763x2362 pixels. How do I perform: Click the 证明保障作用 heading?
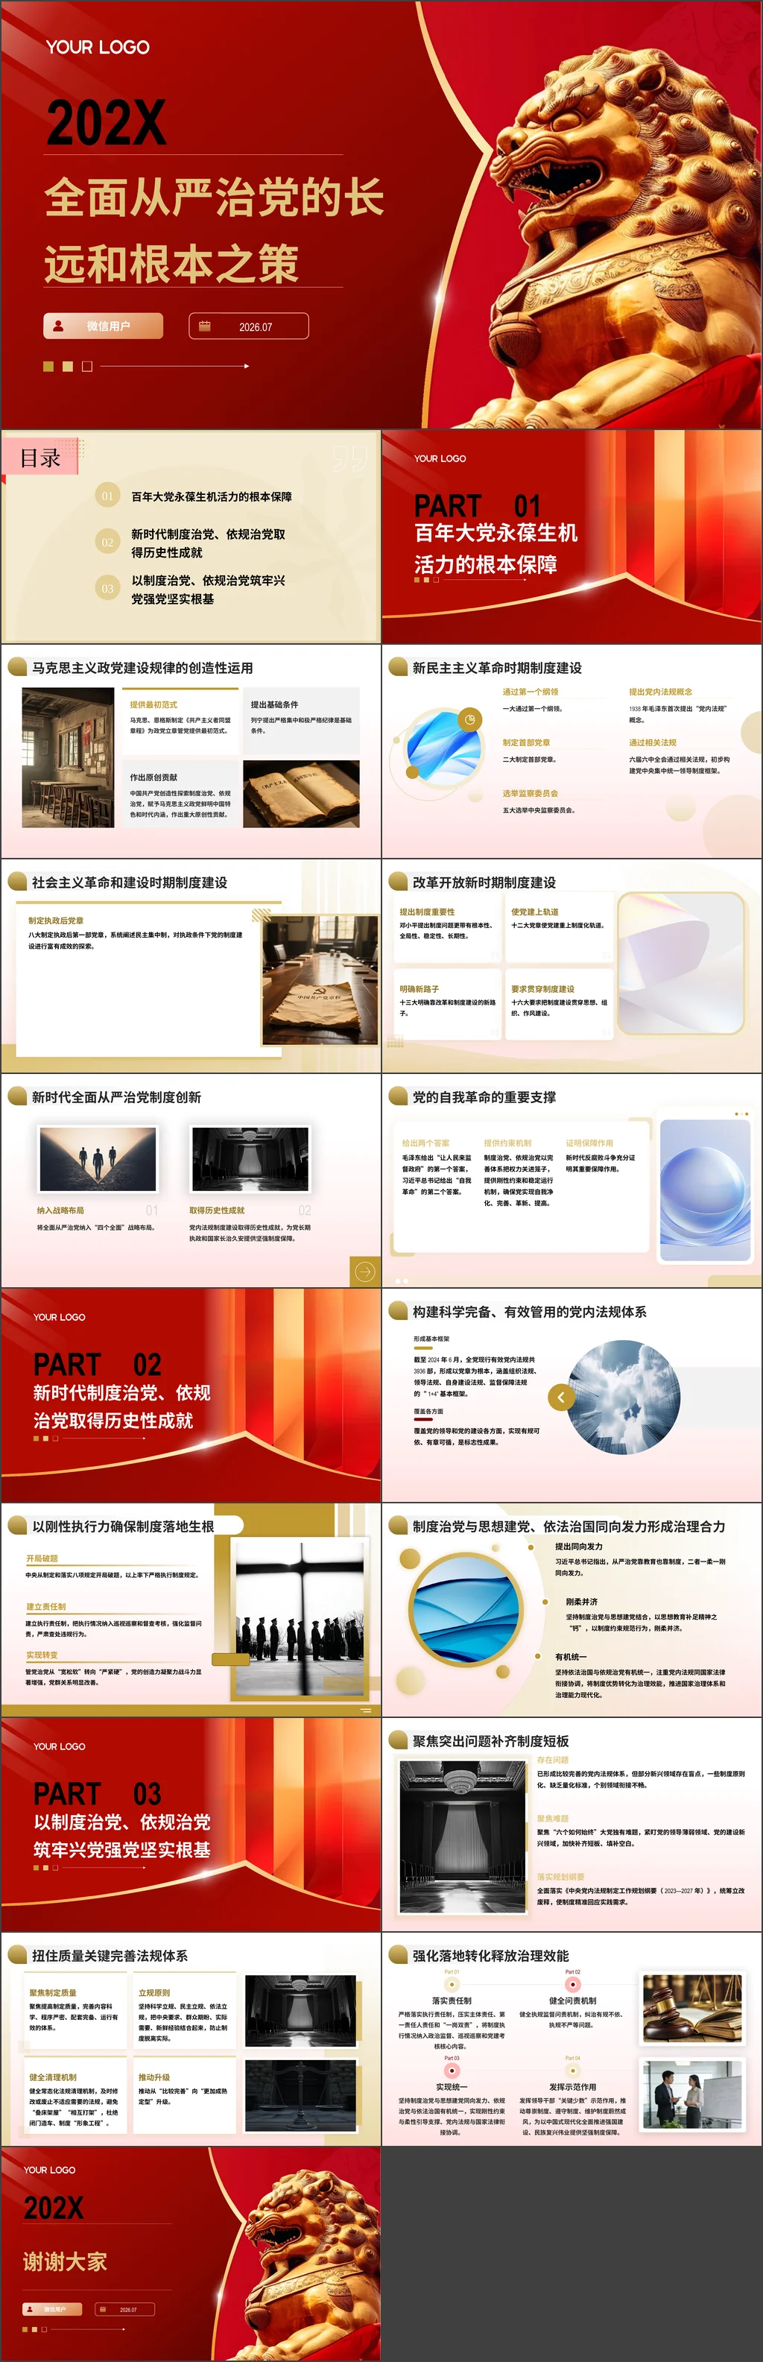(589, 1143)
